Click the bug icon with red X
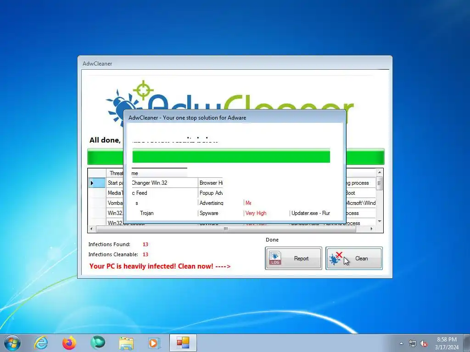Image resolution: width=470 pixels, height=352 pixels. tap(336, 258)
